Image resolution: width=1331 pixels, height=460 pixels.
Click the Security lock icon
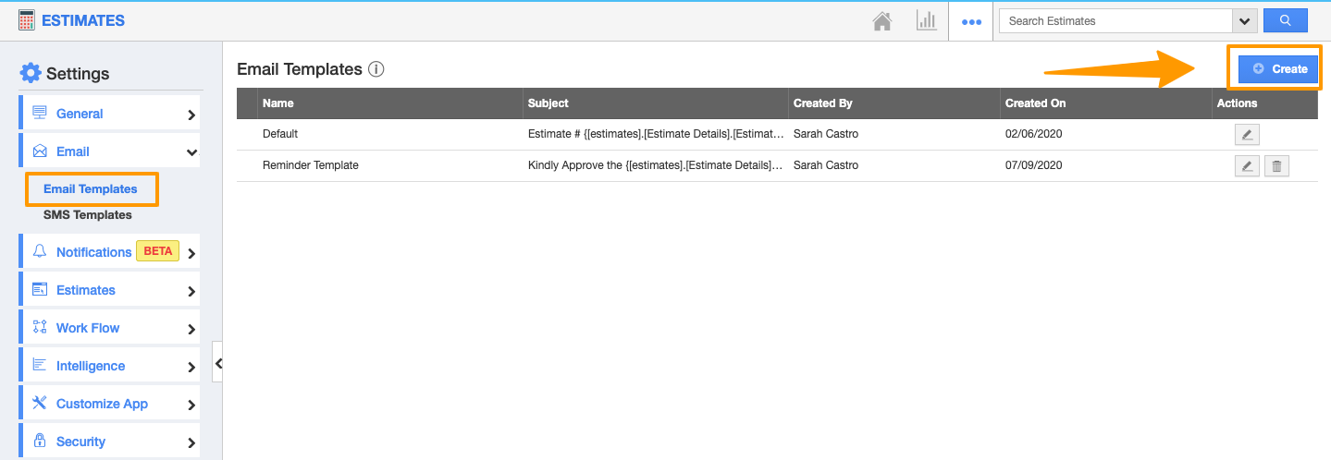pos(40,441)
